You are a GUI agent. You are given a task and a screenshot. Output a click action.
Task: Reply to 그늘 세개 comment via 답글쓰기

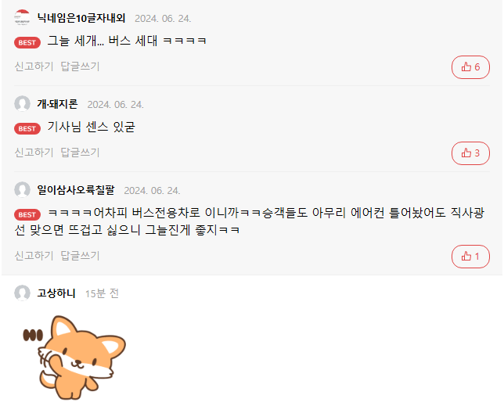[x=80, y=66]
